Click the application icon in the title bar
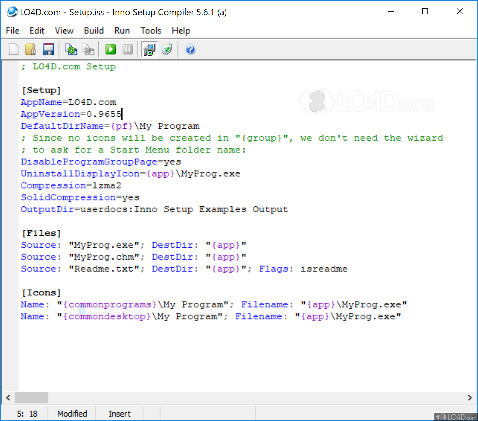Screen dimensions: 478x421 [12, 12]
